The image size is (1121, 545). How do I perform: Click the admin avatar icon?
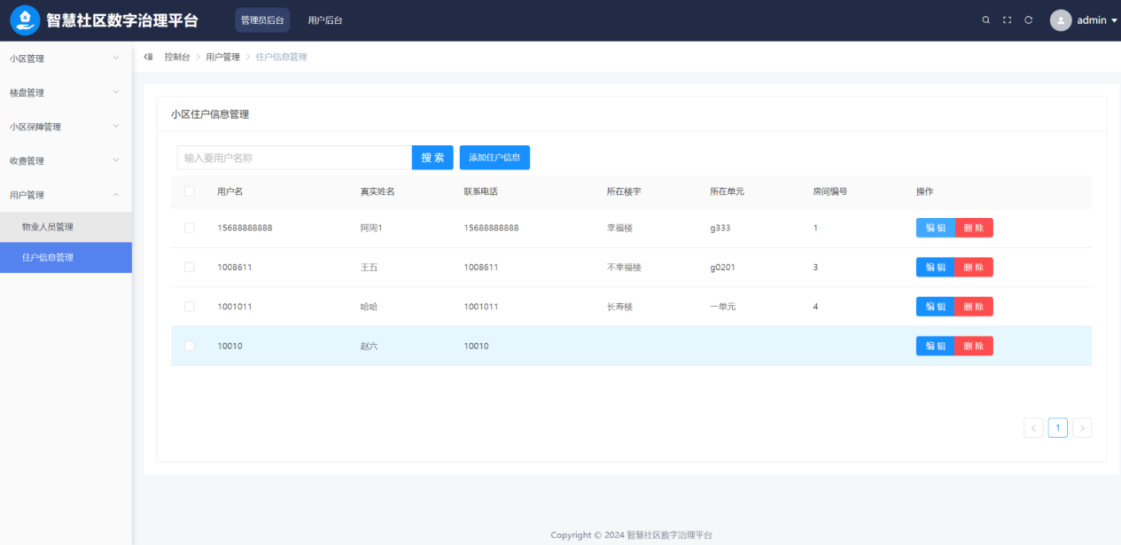1061,20
